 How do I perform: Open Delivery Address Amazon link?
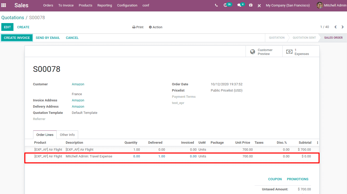click(x=78, y=107)
